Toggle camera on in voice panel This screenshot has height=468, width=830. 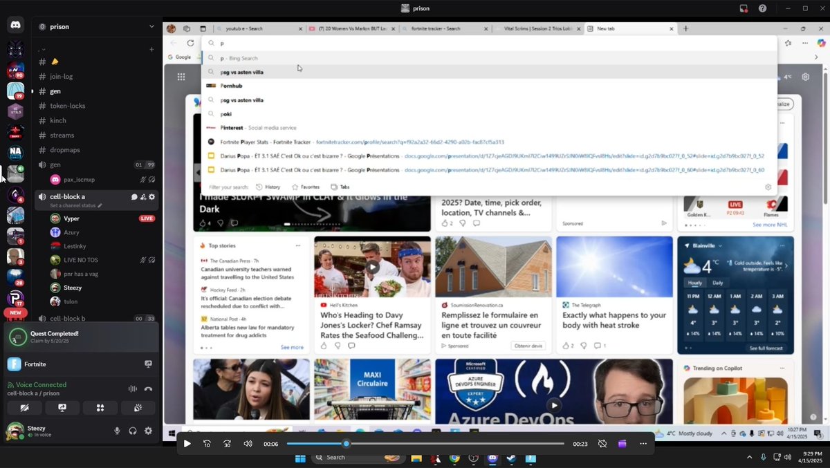pos(25,408)
